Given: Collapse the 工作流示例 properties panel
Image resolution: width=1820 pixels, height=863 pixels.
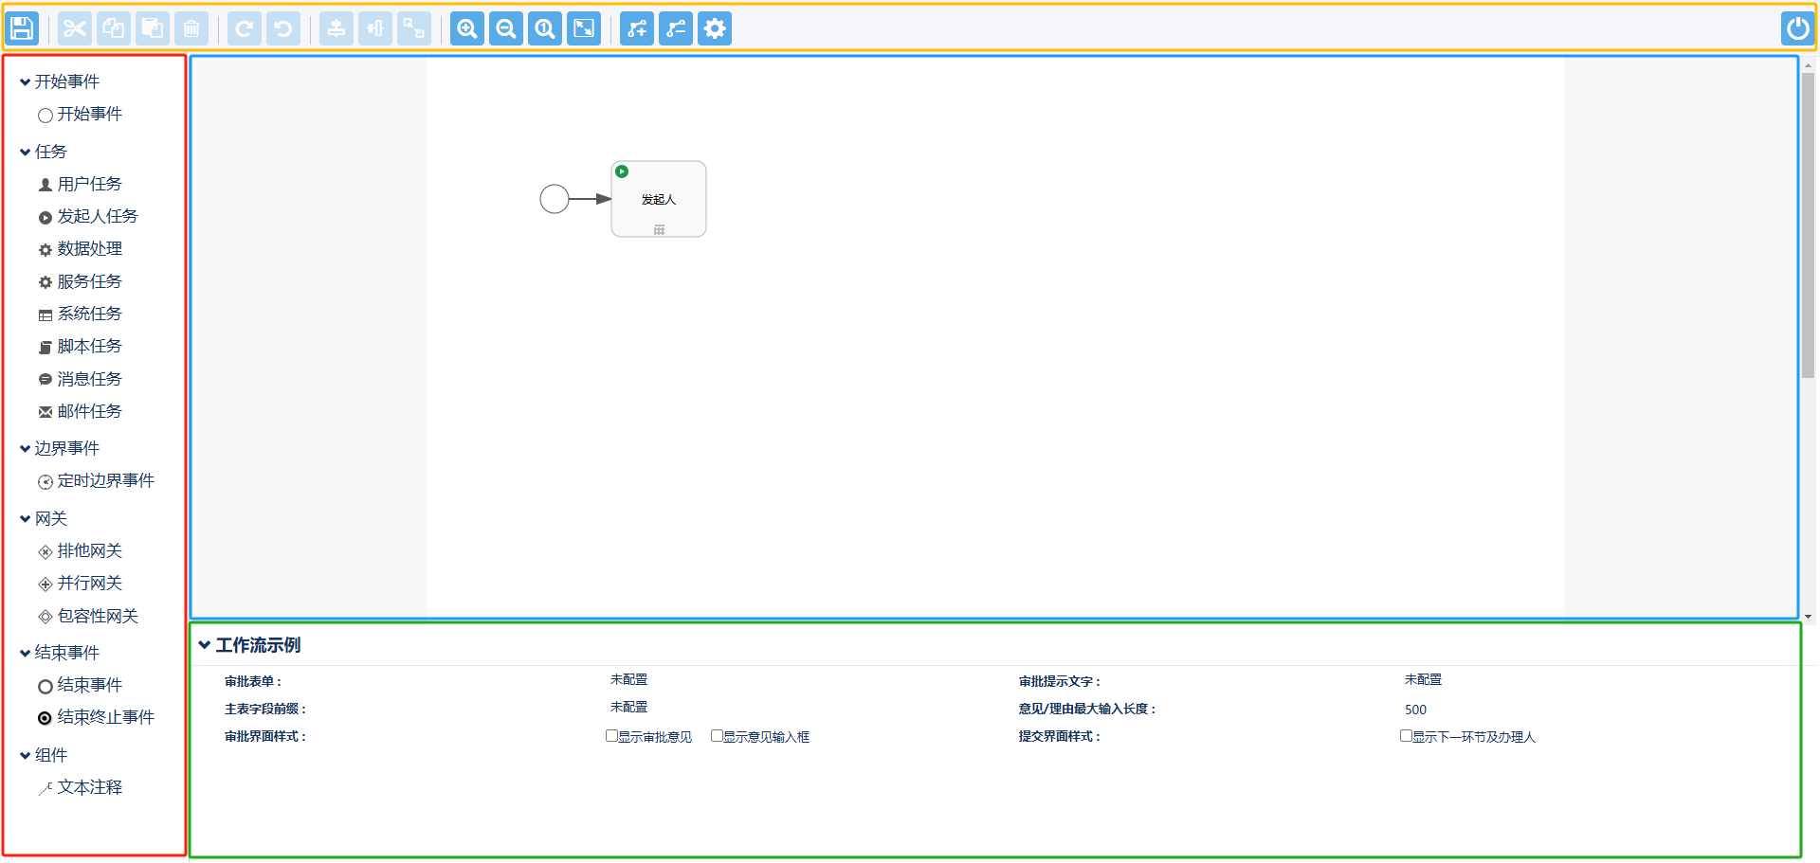Looking at the screenshot, I should pos(205,645).
